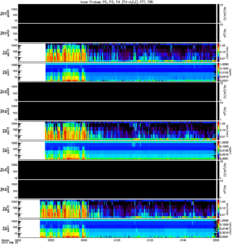This screenshot has width=234, height=249.
Task: Click the the fbk edc12 spectrogram plot
Action: pos(117,209)
